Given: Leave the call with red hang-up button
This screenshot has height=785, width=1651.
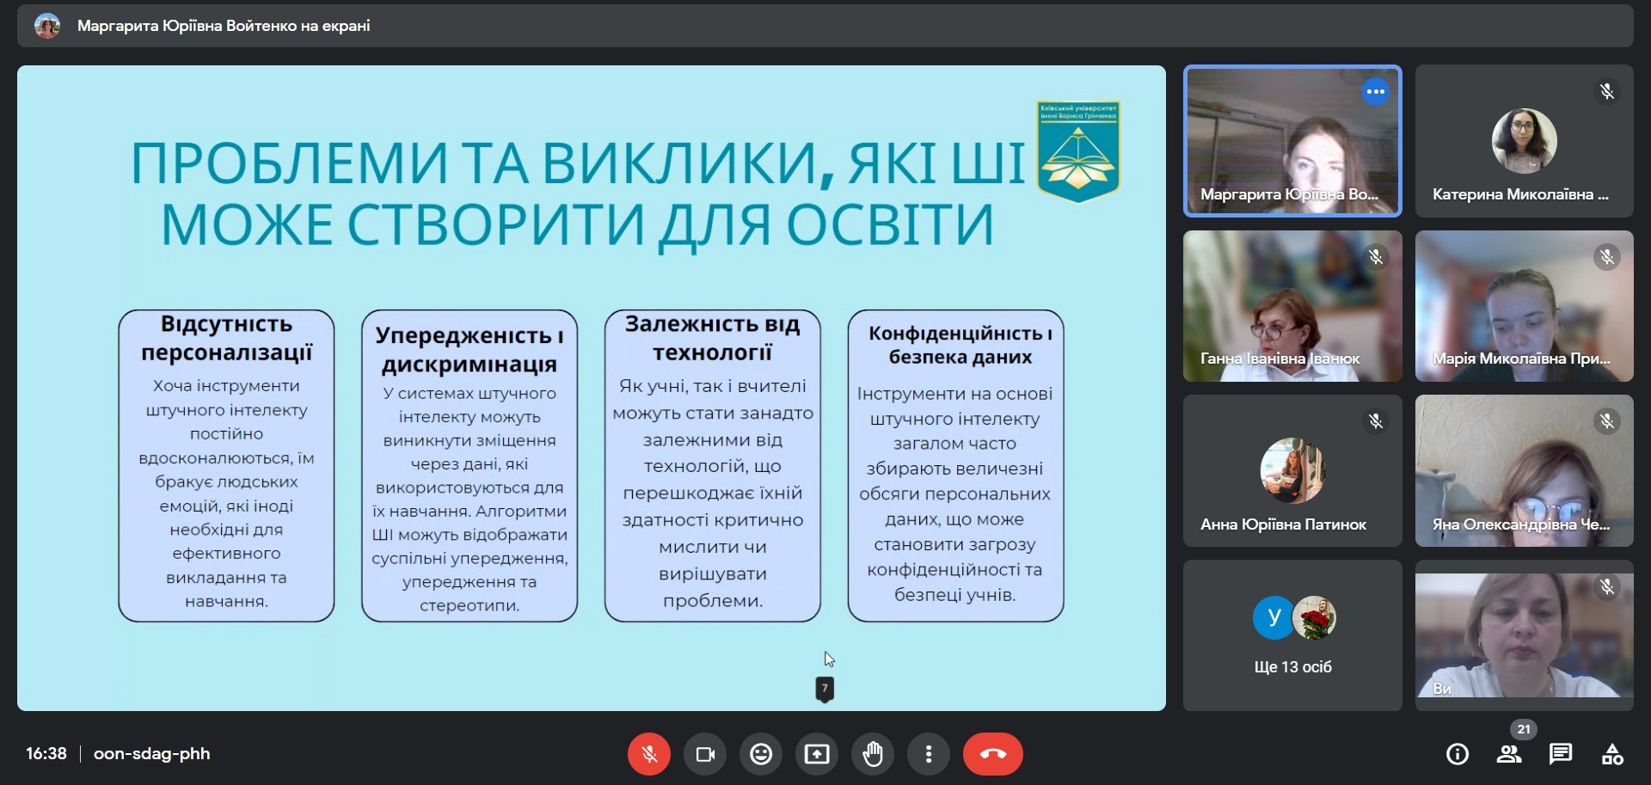Looking at the screenshot, I should tap(992, 754).
